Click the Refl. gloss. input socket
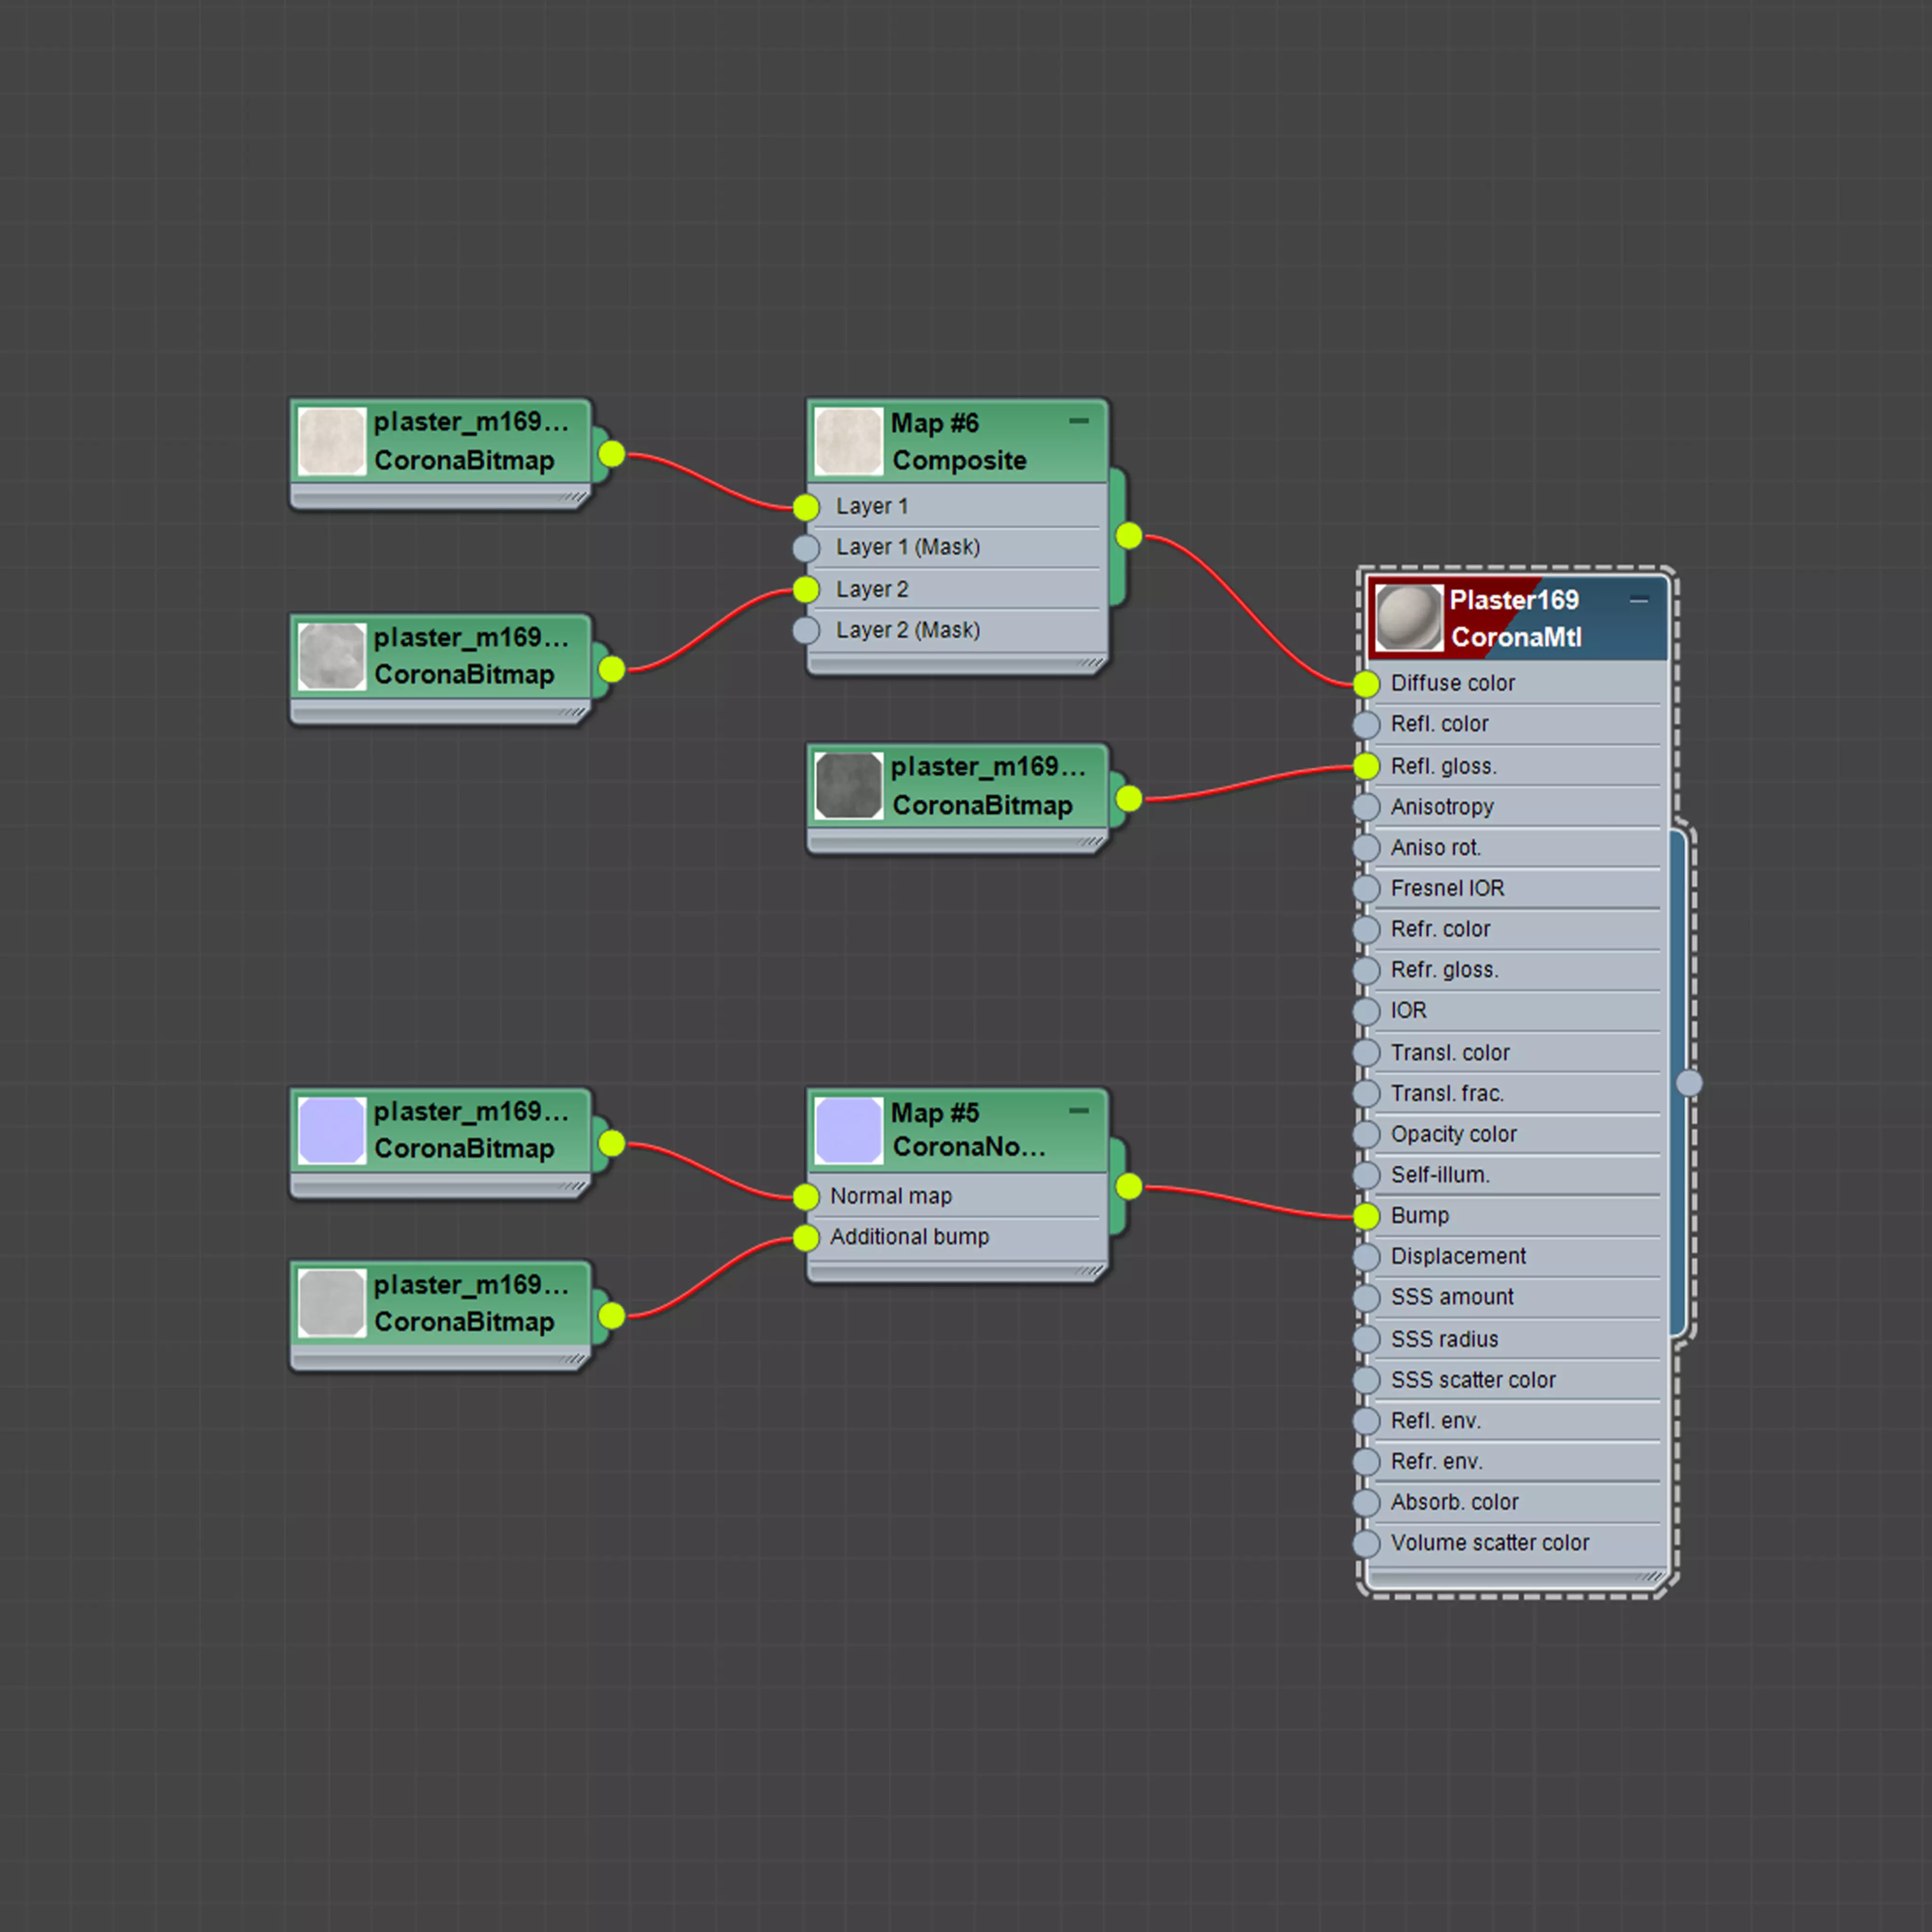Screen dimensions: 1932x1932 [x=1367, y=767]
